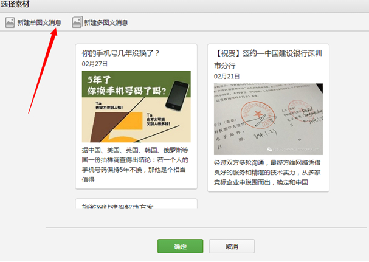Click the 5年了 phone number article thumbnail
Screen dimensions: 369x262
tap(136, 106)
